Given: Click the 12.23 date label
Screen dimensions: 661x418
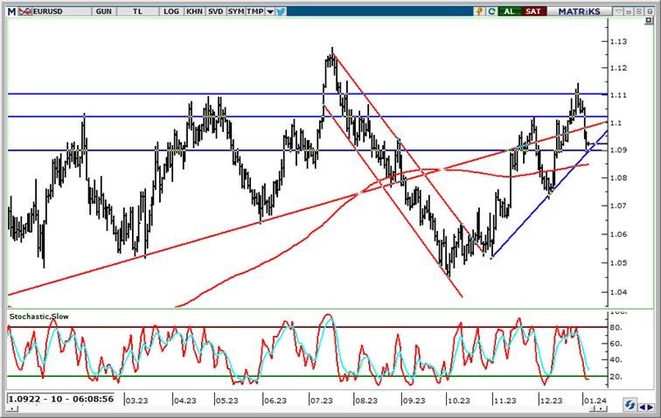Looking at the screenshot, I should point(551,401).
